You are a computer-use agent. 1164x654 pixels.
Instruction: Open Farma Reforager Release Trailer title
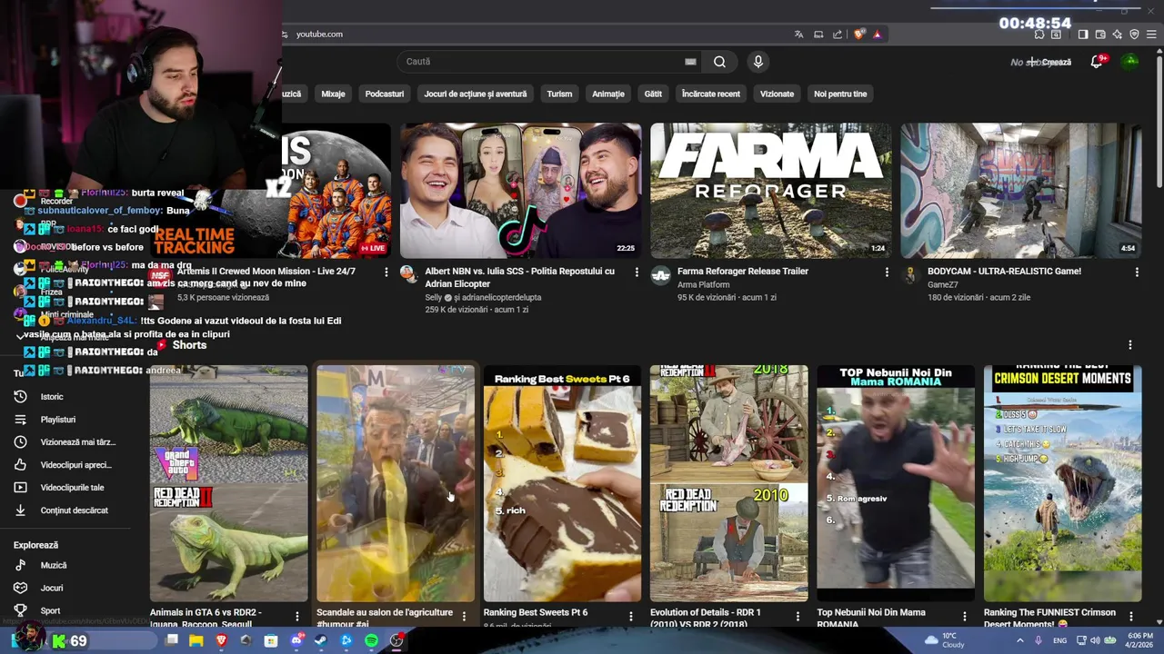pyautogui.click(x=743, y=272)
